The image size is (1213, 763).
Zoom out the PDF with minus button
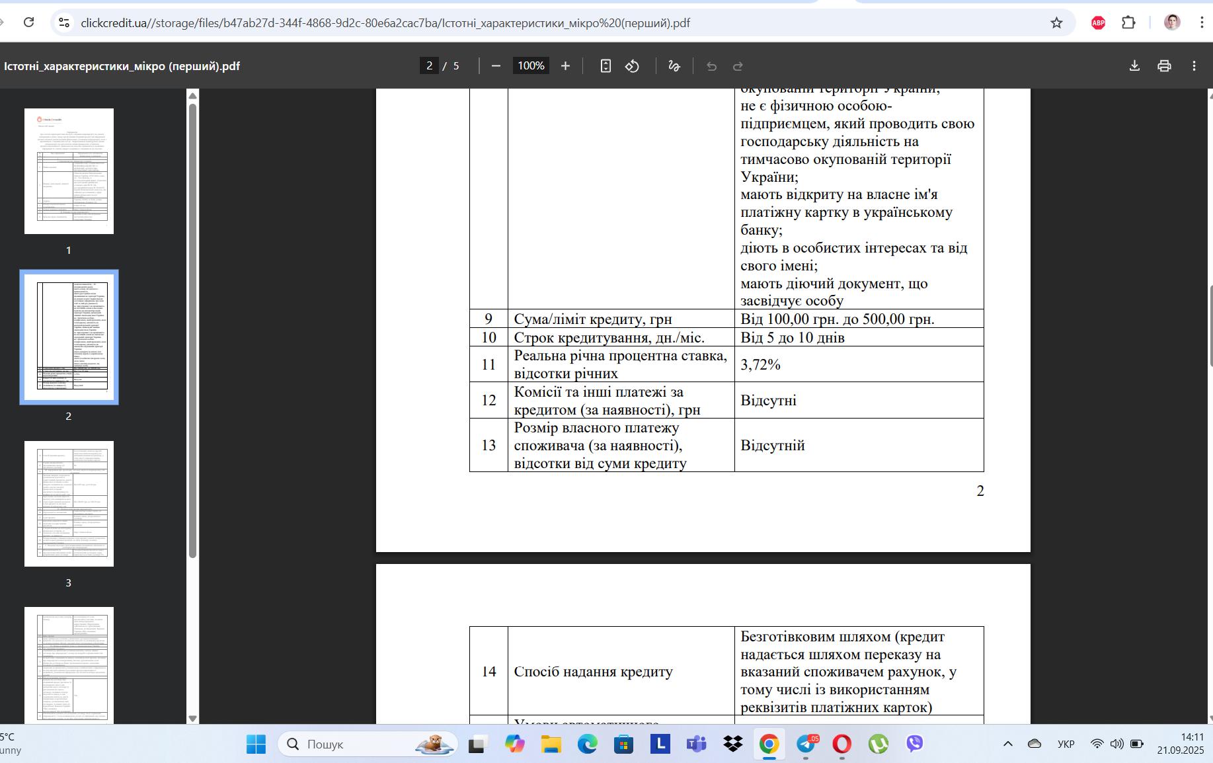496,66
